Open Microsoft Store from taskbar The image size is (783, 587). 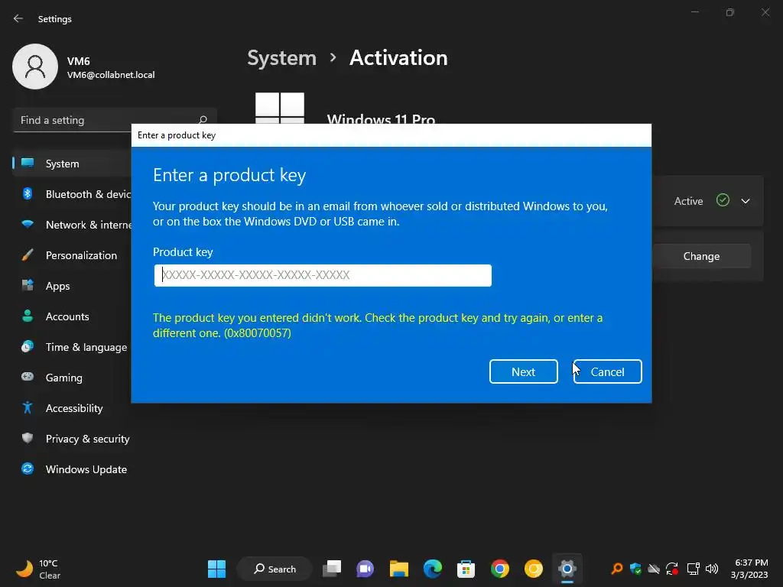466,569
